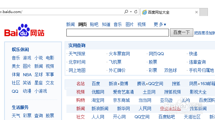The width and height of the screenshot is (215, 120).
Task: Open 动漫 link in sidebar
Action: [27, 91]
